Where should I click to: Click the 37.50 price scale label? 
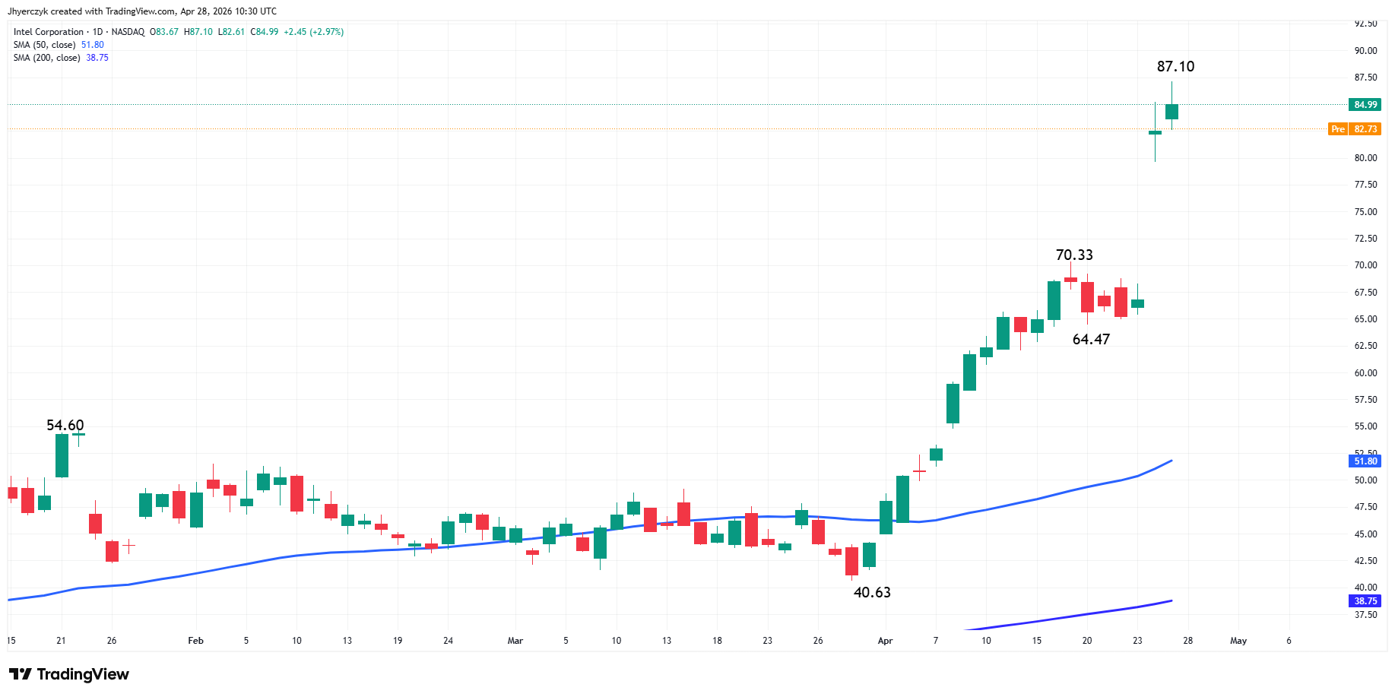click(x=1365, y=615)
